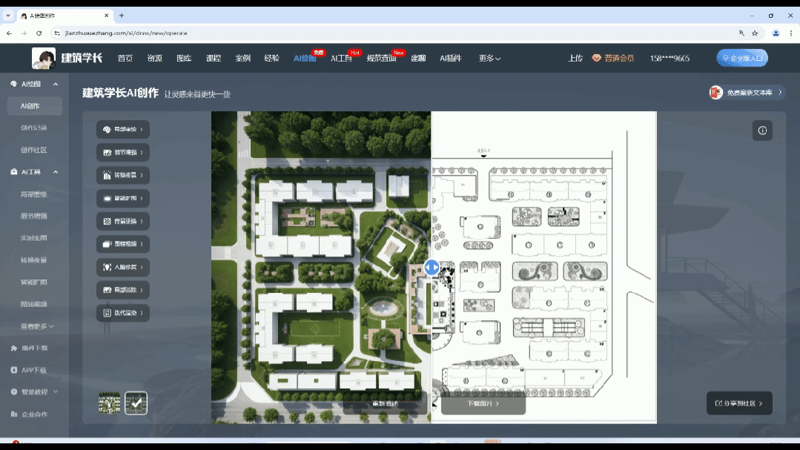Open 免费案例文本库 with its arrow
This screenshot has height=450, width=800.
click(747, 93)
